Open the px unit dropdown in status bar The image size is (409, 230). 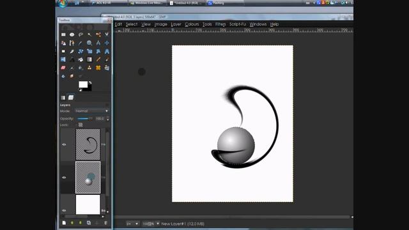pyautogui.click(x=133, y=224)
